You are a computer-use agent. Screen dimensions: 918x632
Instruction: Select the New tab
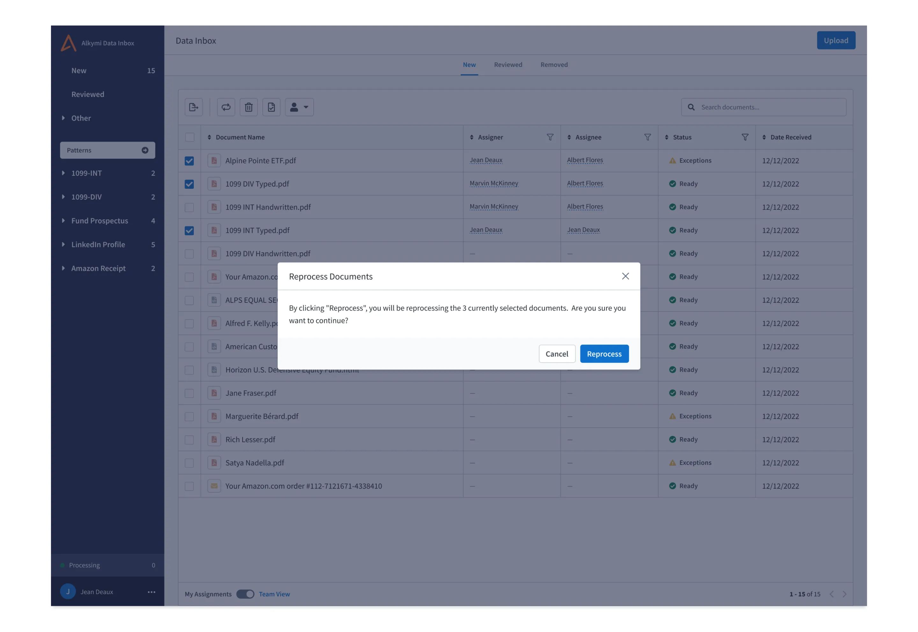click(x=469, y=64)
